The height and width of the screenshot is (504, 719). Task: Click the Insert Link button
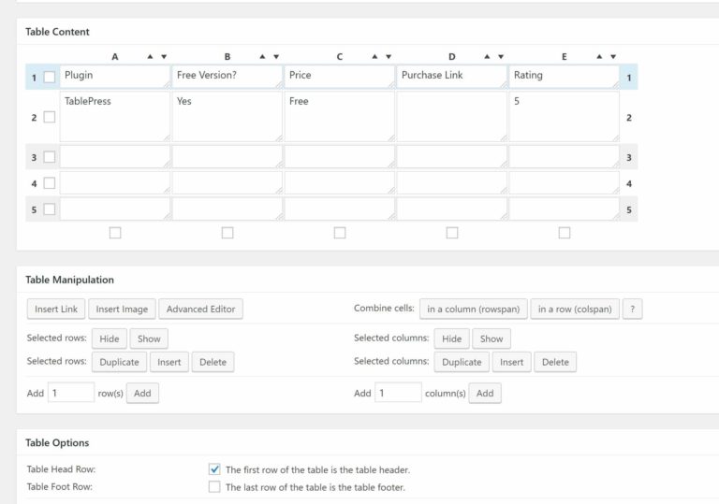[56, 310]
